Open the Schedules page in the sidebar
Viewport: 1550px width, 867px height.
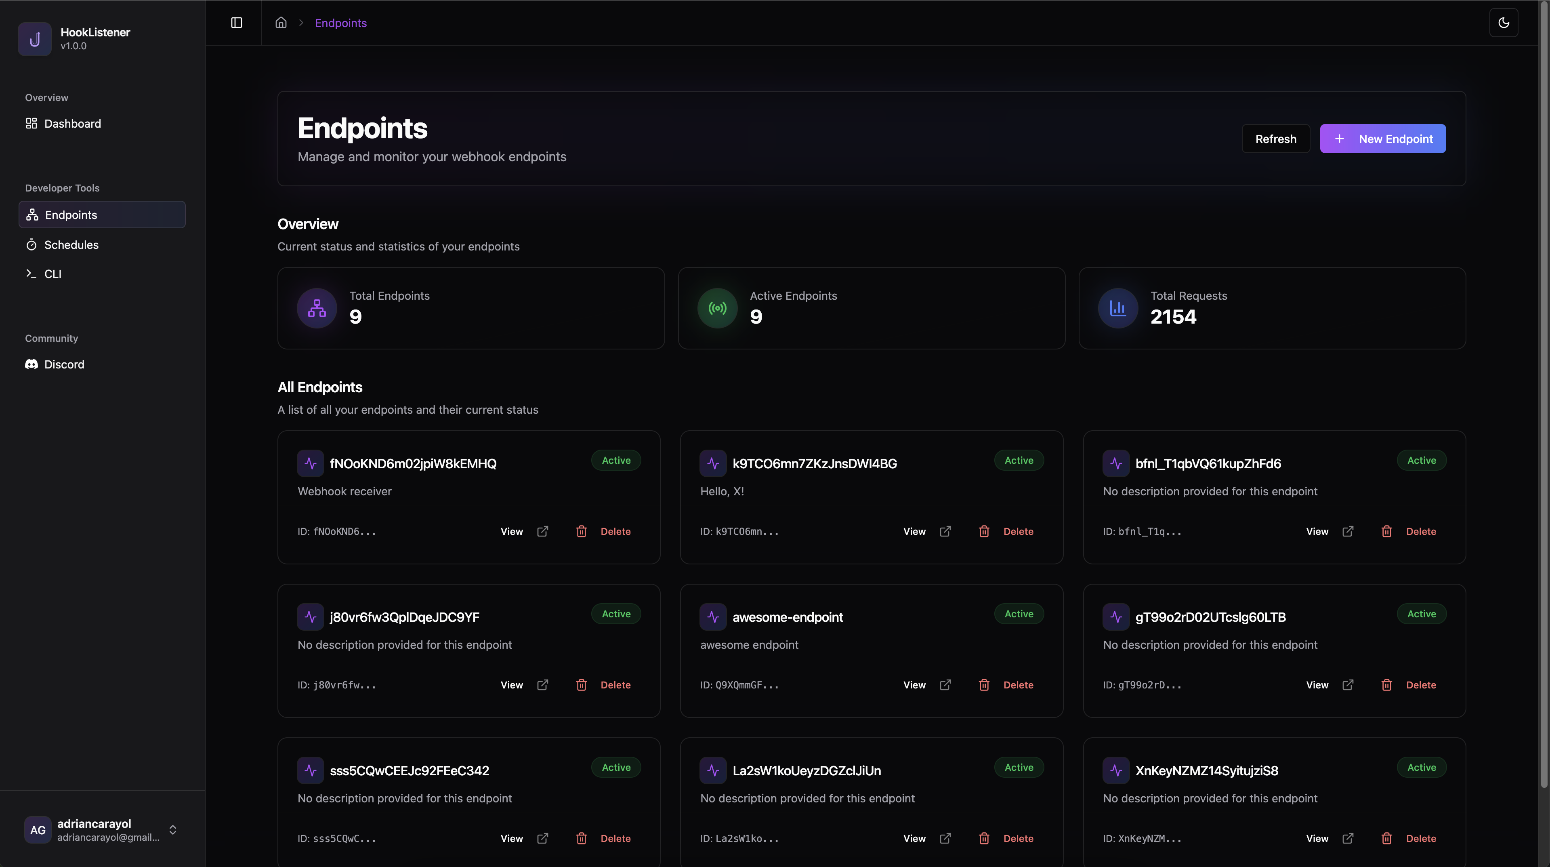click(71, 244)
